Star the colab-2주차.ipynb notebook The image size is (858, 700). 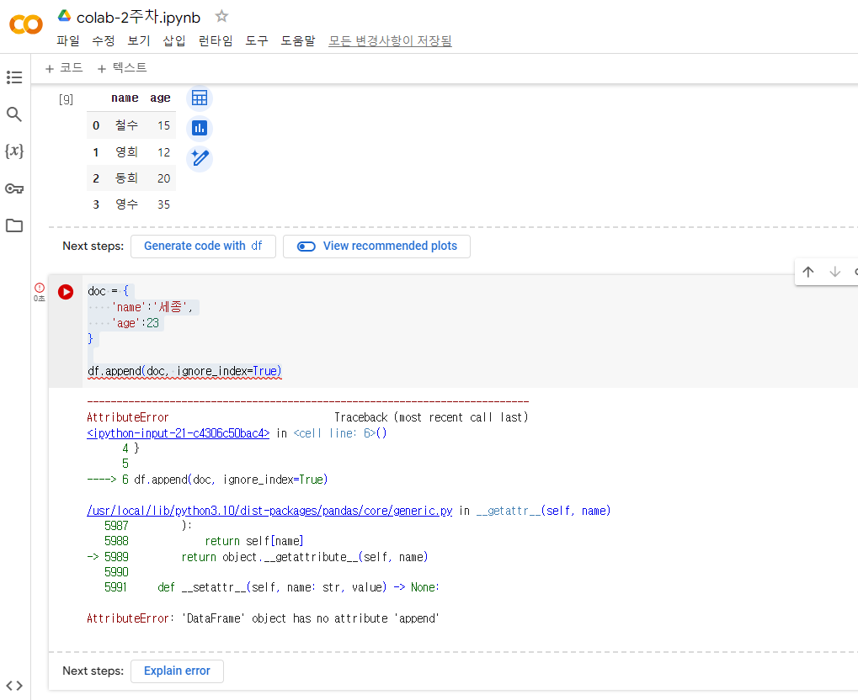coord(221,17)
